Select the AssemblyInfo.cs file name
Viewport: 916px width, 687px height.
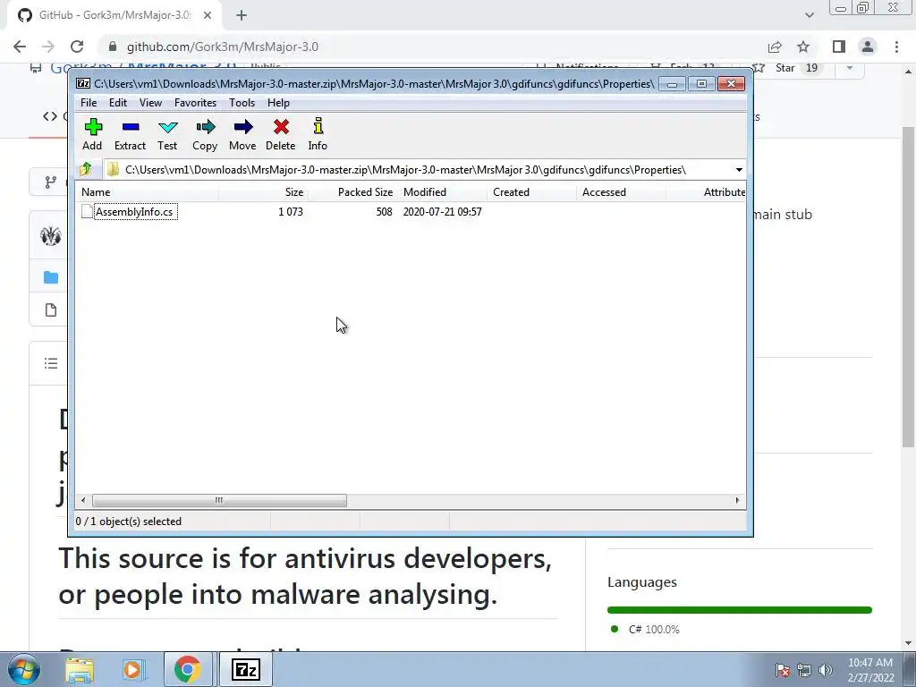135,211
